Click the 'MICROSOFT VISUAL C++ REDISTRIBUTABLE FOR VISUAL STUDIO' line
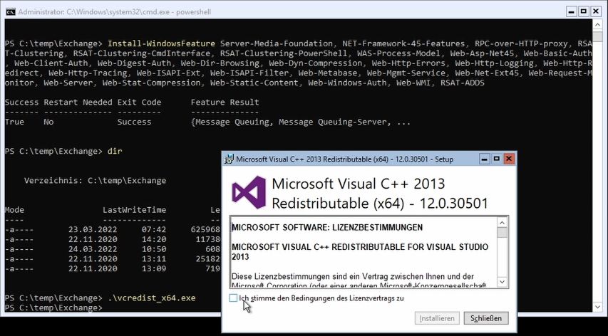 [x=360, y=246]
